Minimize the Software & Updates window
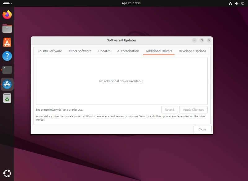This screenshot has height=181, width=248. point(194,40)
